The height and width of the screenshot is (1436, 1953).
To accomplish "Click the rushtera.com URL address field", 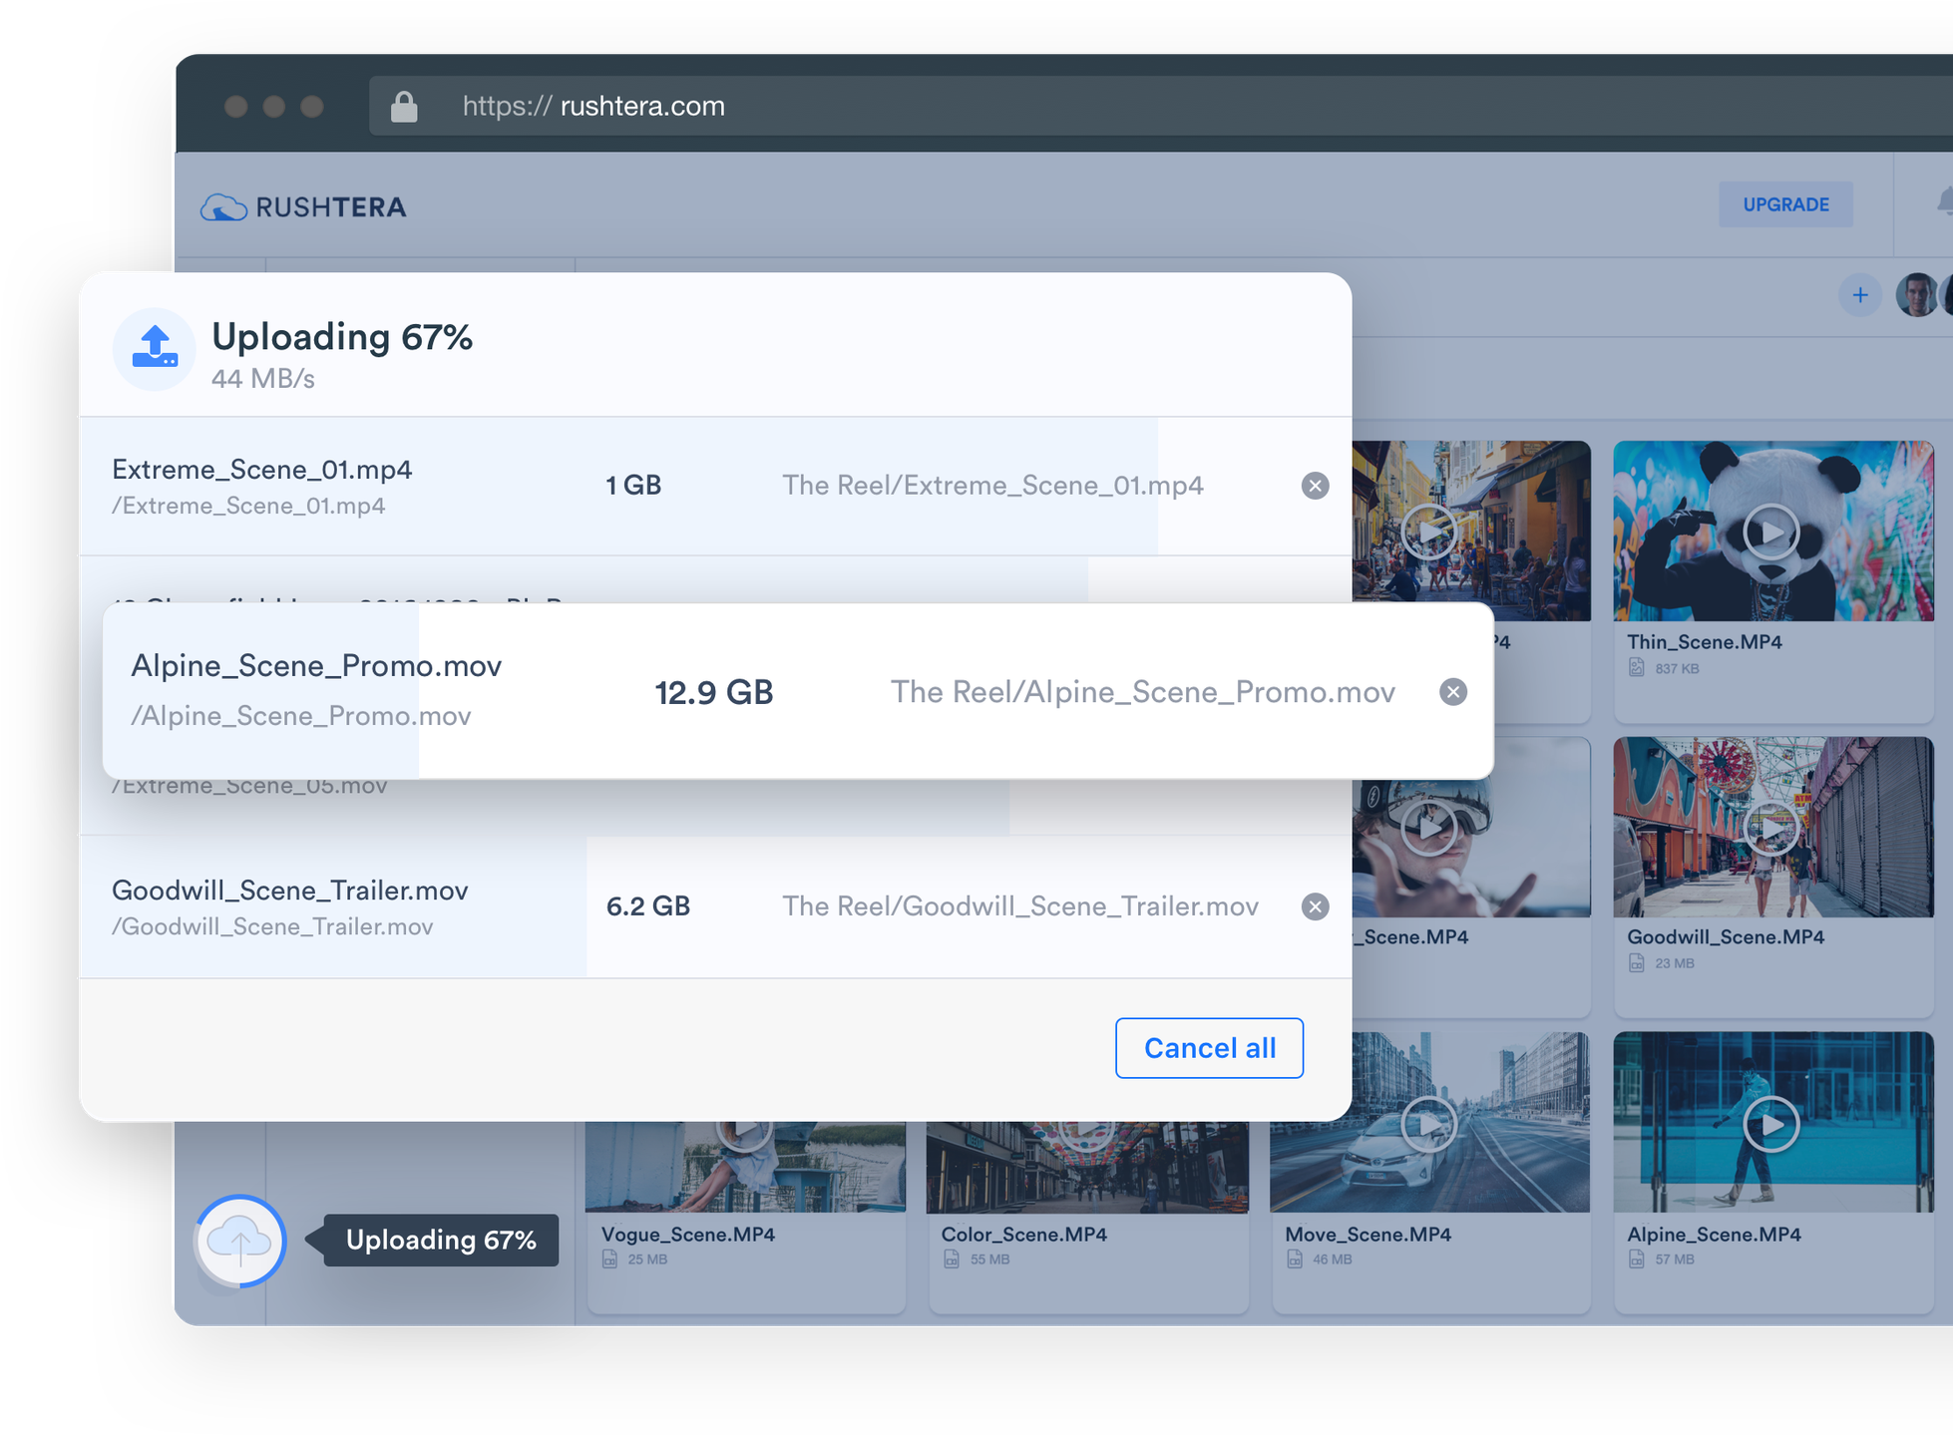I will [x=642, y=107].
